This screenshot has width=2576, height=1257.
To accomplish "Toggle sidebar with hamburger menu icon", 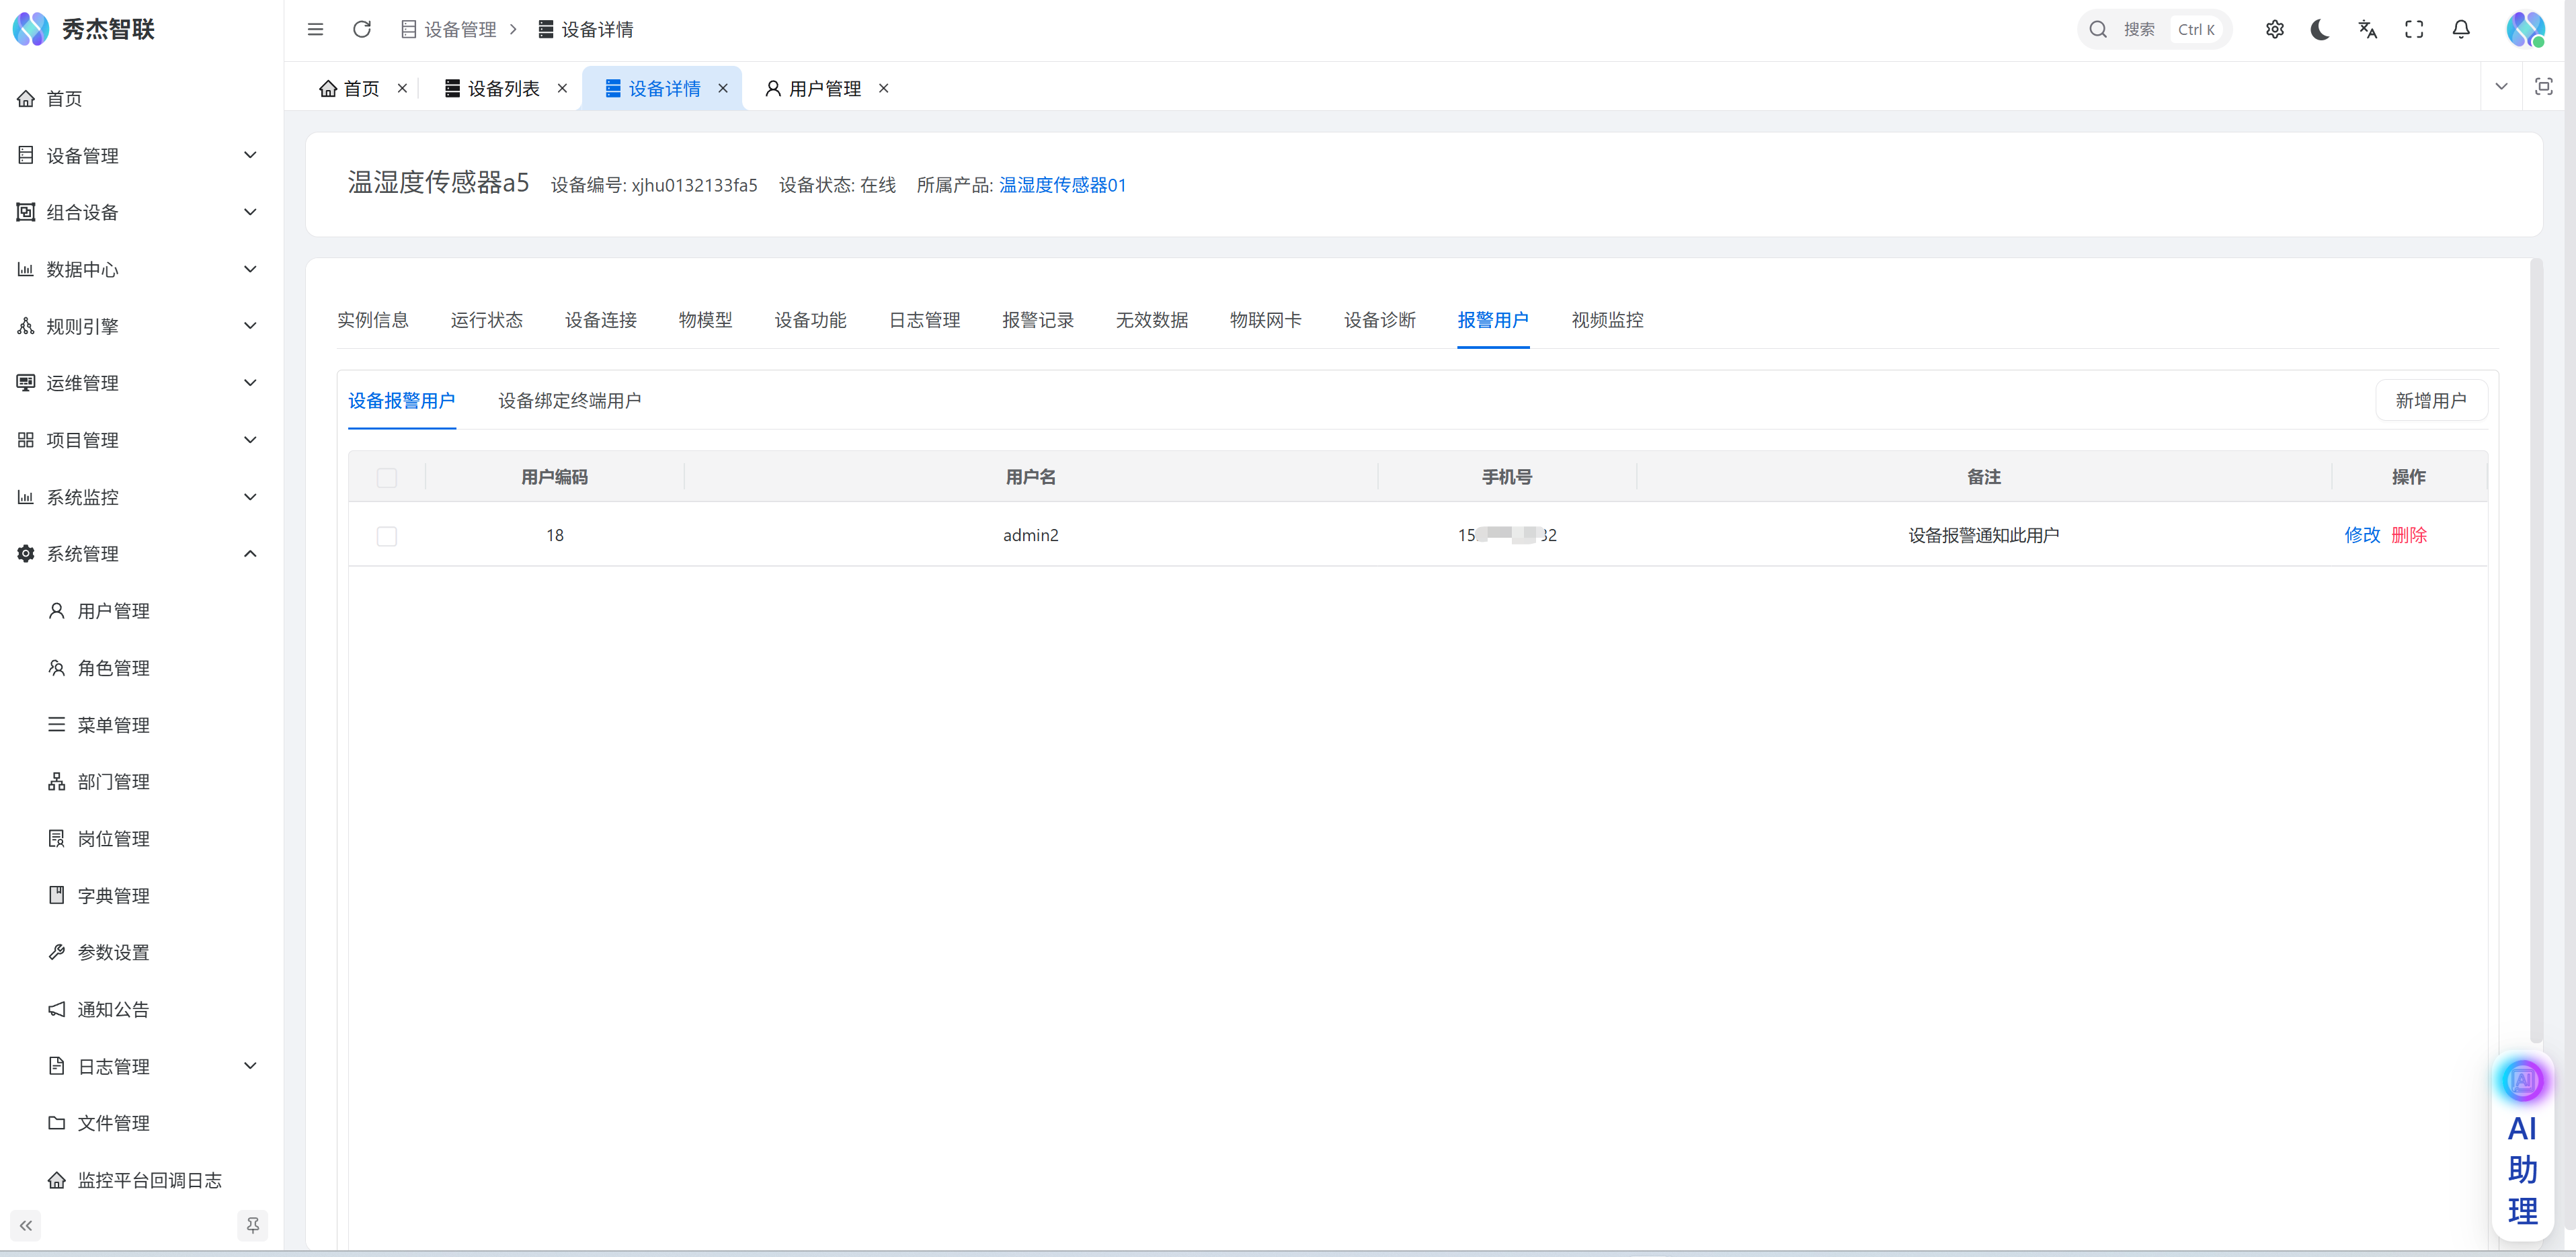I will click(x=315, y=29).
